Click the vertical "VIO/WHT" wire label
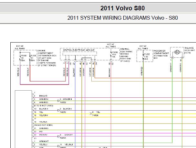 (84, 72)
